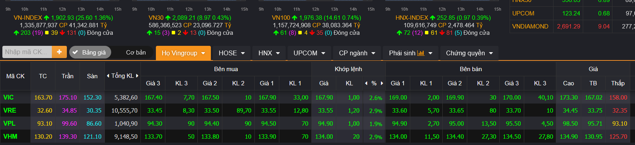Open the CP ngành tab
This screenshot has height=145, width=635.
pos(357,53)
